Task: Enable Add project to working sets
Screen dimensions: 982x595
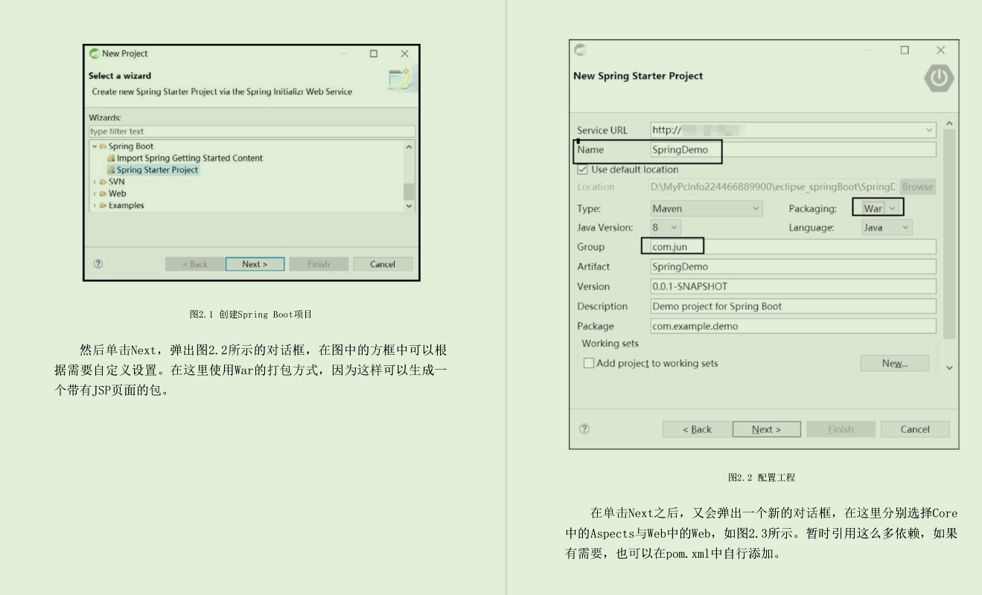Action: click(589, 363)
